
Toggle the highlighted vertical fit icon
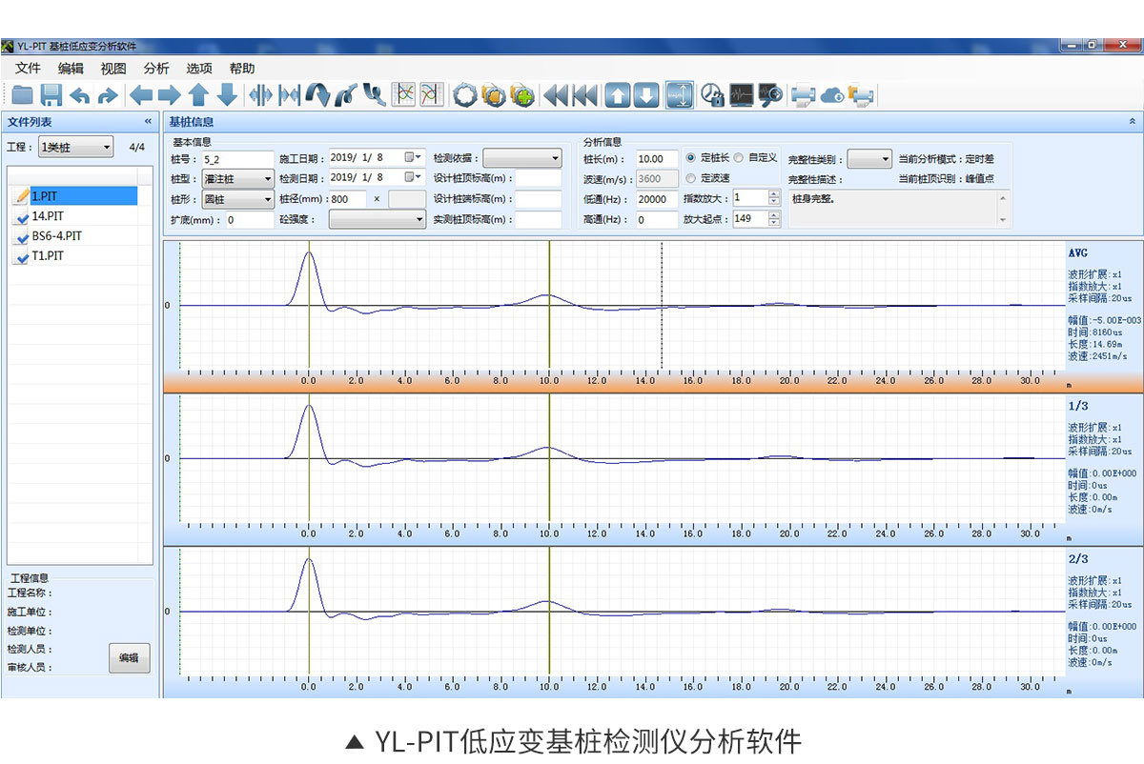click(680, 94)
